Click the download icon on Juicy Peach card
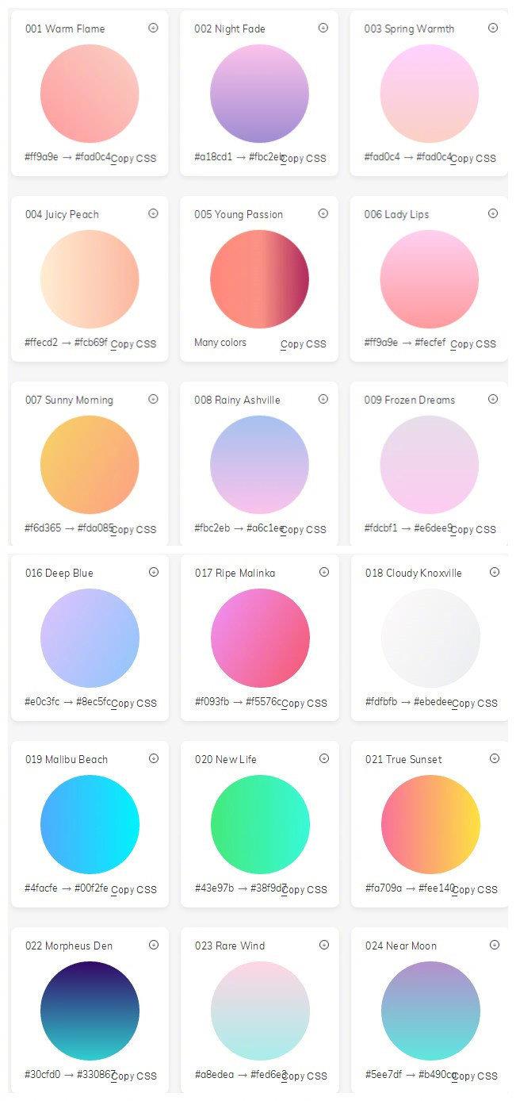This screenshot has width=516, height=1101. click(x=153, y=213)
